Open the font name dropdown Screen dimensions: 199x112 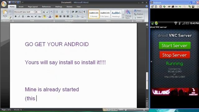pos(34,12)
